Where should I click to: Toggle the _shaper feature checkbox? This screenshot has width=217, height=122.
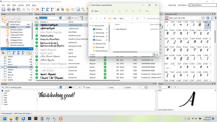click(2, 91)
